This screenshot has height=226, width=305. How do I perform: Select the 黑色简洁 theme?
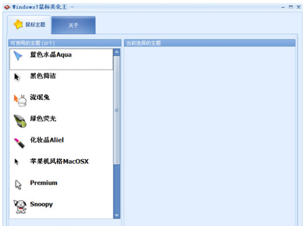pos(62,81)
